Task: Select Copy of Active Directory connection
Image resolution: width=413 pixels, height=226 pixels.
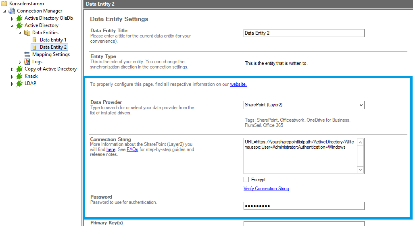Action: [x=50, y=69]
